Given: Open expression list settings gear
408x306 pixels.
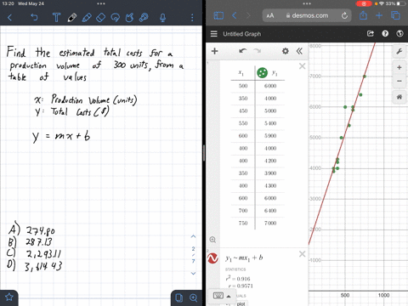Looking at the screenshot, I should [286, 51].
